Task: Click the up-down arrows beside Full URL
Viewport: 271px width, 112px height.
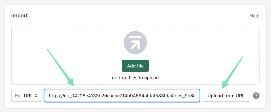Action: pos(36,96)
